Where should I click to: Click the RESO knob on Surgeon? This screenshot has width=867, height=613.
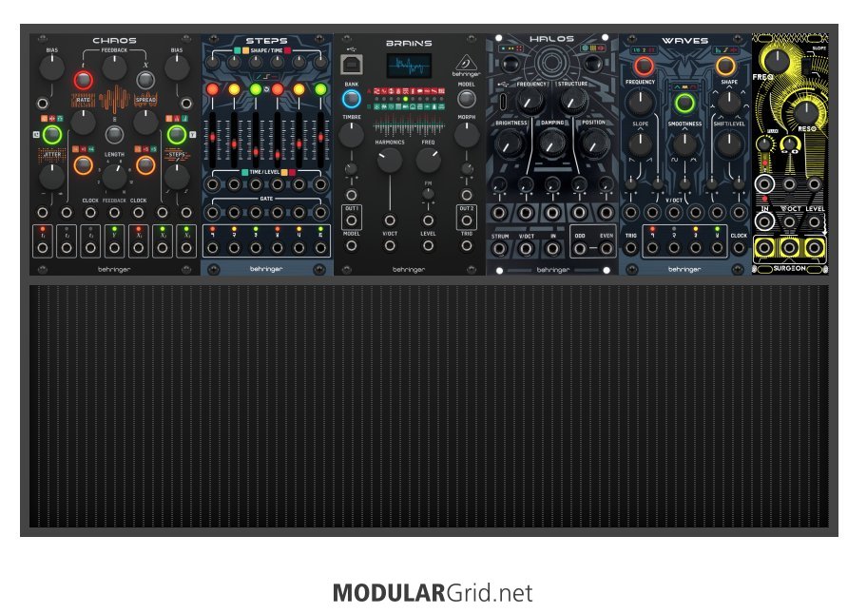[806, 112]
